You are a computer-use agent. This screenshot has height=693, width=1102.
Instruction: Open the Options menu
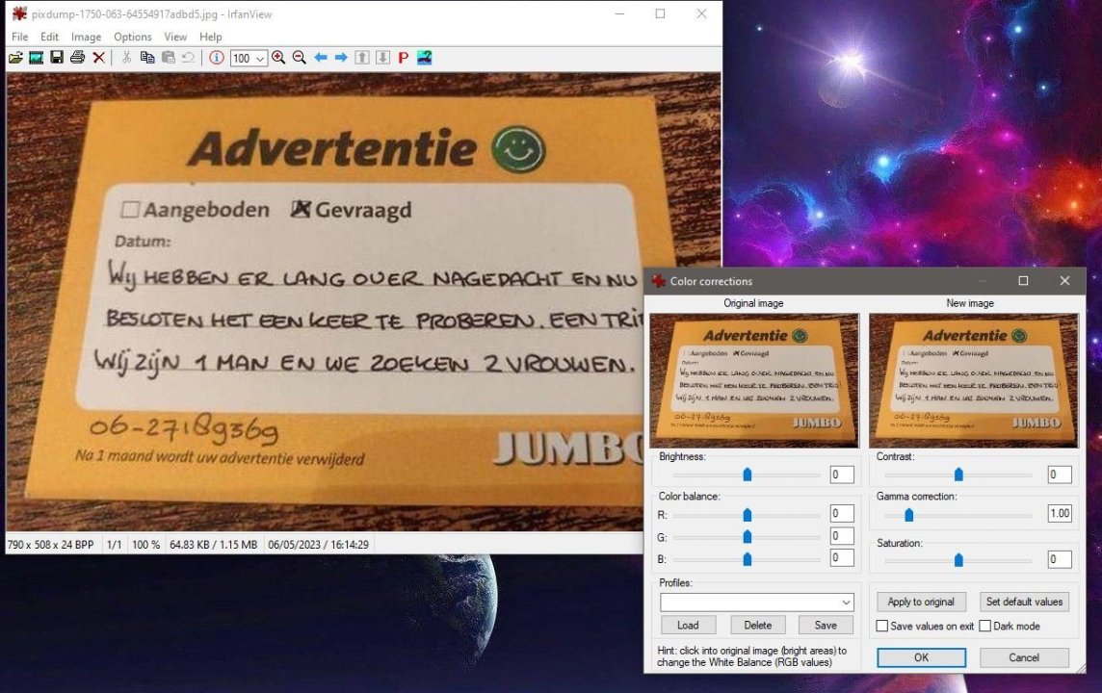132,37
